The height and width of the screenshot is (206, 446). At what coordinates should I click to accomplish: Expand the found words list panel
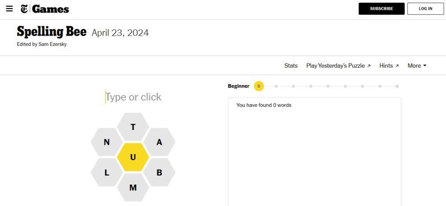click(314, 152)
